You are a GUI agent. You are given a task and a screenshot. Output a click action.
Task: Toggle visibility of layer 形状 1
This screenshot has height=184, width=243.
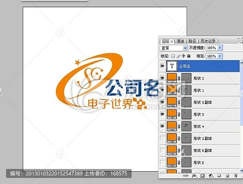coord(162,90)
